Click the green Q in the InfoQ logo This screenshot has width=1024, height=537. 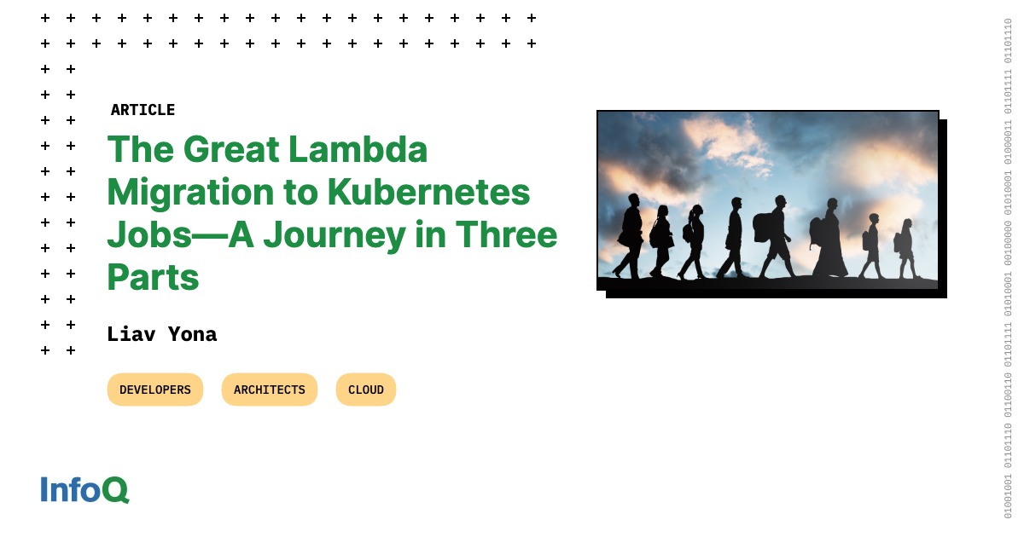[x=115, y=490]
